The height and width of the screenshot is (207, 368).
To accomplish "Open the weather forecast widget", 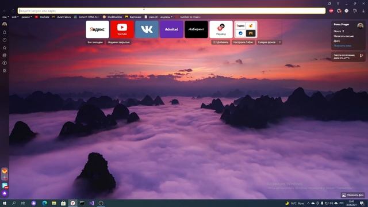I will click(x=348, y=56).
